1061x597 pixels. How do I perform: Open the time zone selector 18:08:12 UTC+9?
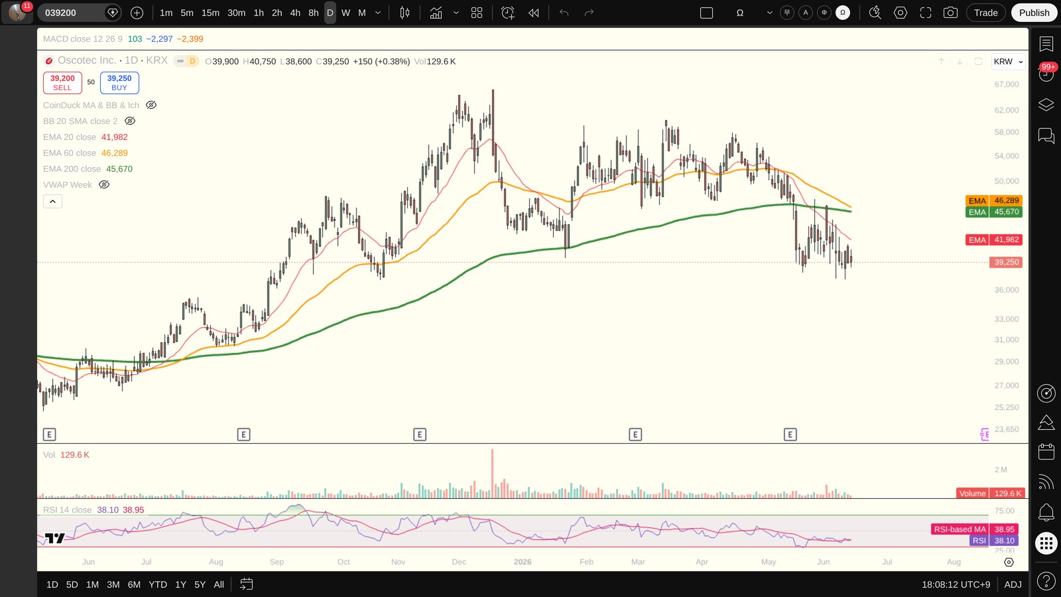pos(956,584)
